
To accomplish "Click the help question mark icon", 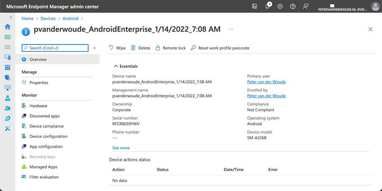I will (x=293, y=6).
